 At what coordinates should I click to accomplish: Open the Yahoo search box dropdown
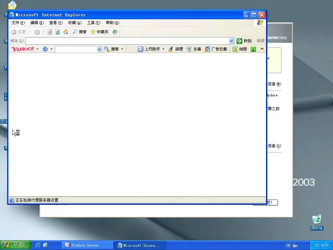coord(99,49)
